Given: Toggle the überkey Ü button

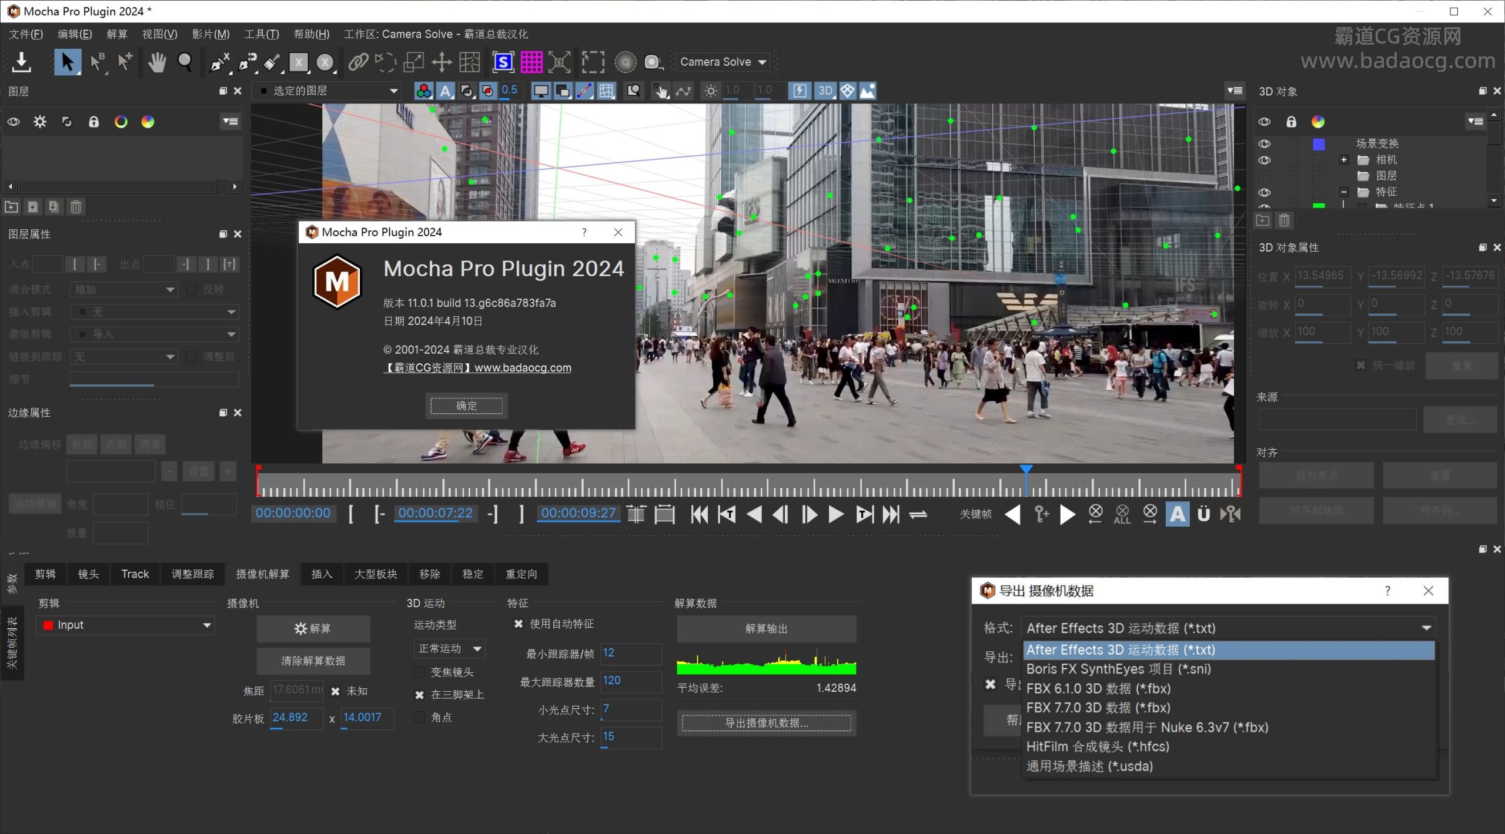Looking at the screenshot, I should coord(1203,514).
